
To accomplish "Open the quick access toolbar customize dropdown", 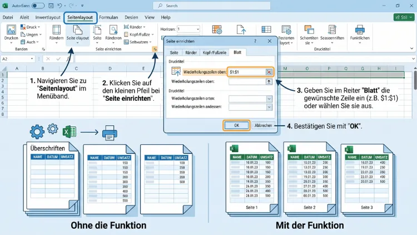I will (x=82, y=6).
